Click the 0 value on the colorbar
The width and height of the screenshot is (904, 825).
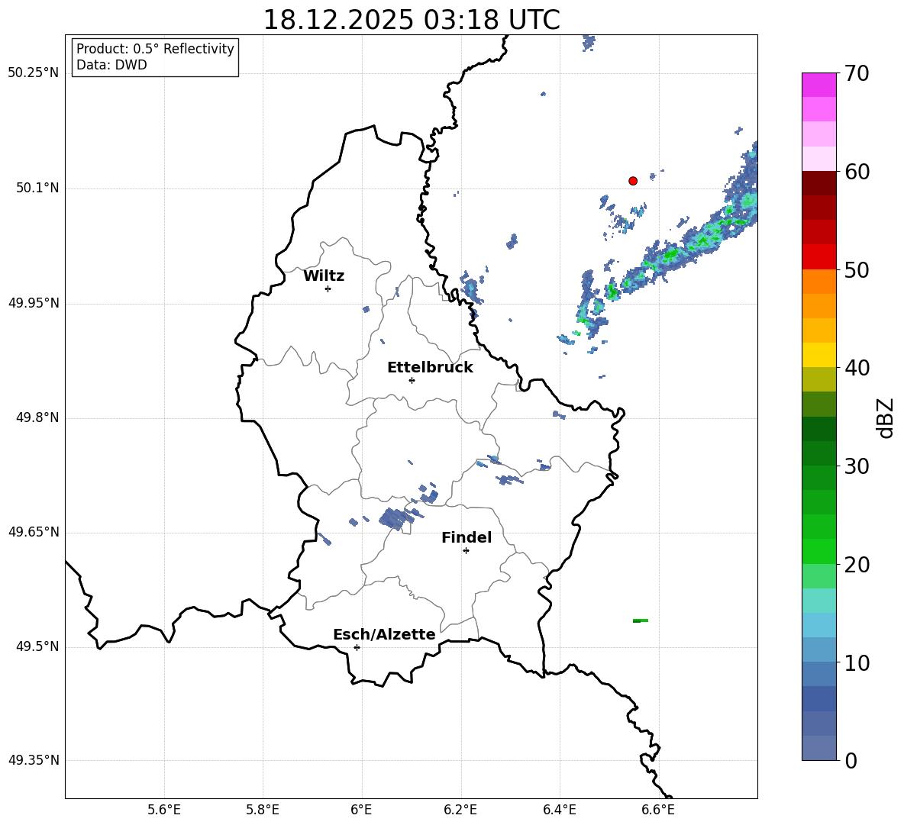click(x=851, y=761)
